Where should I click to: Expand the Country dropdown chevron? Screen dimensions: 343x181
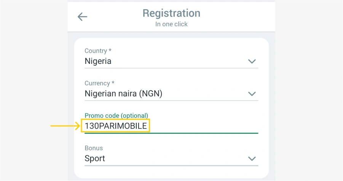click(252, 61)
